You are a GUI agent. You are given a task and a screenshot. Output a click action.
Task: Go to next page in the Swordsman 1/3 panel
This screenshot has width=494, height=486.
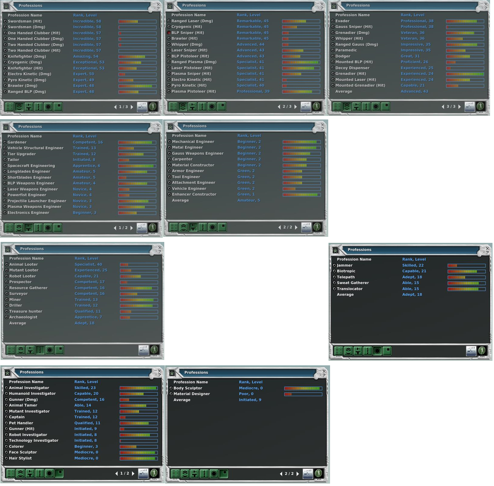[x=132, y=107]
